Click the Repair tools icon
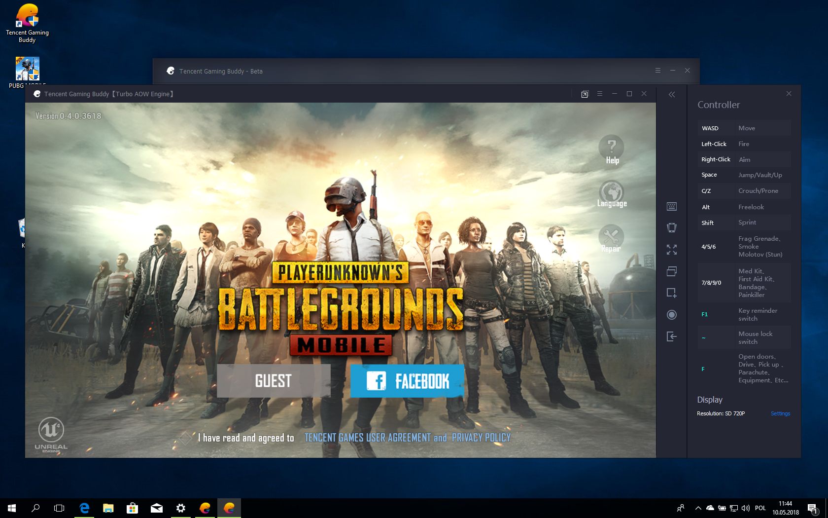Screen dimensions: 828x518 (611, 238)
